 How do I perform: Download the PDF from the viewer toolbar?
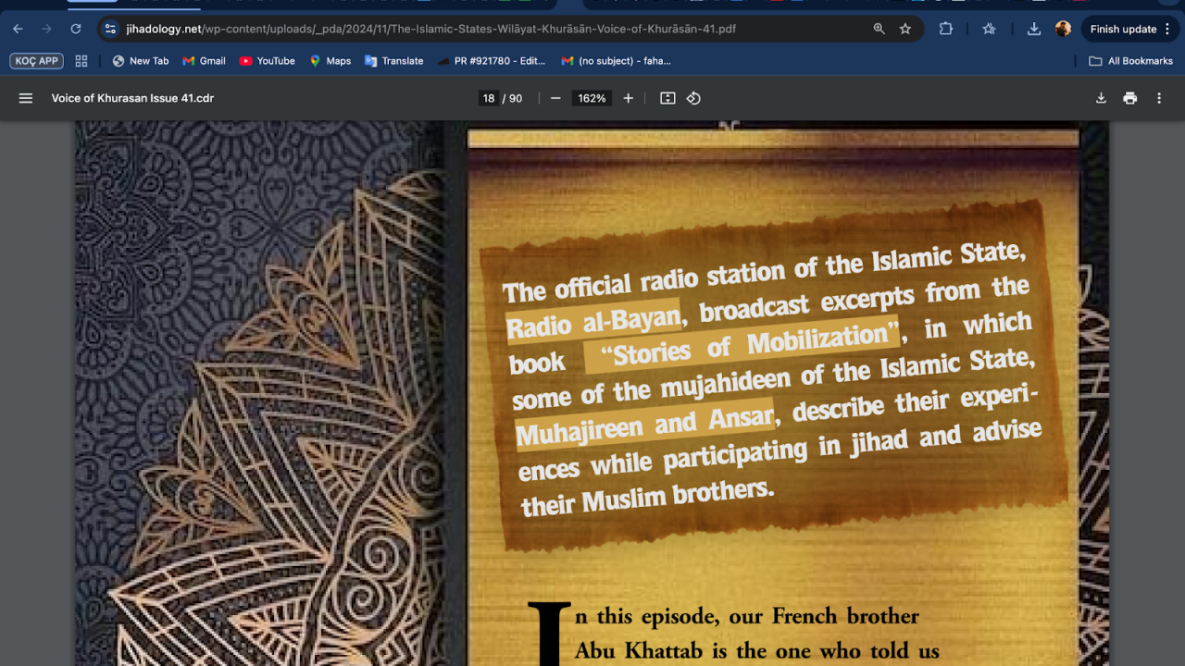pos(1101,98)
